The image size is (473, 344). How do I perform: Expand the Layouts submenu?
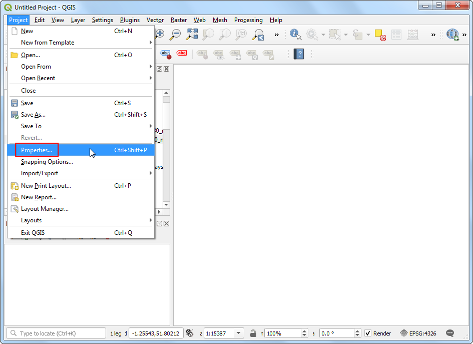point(81,220)
